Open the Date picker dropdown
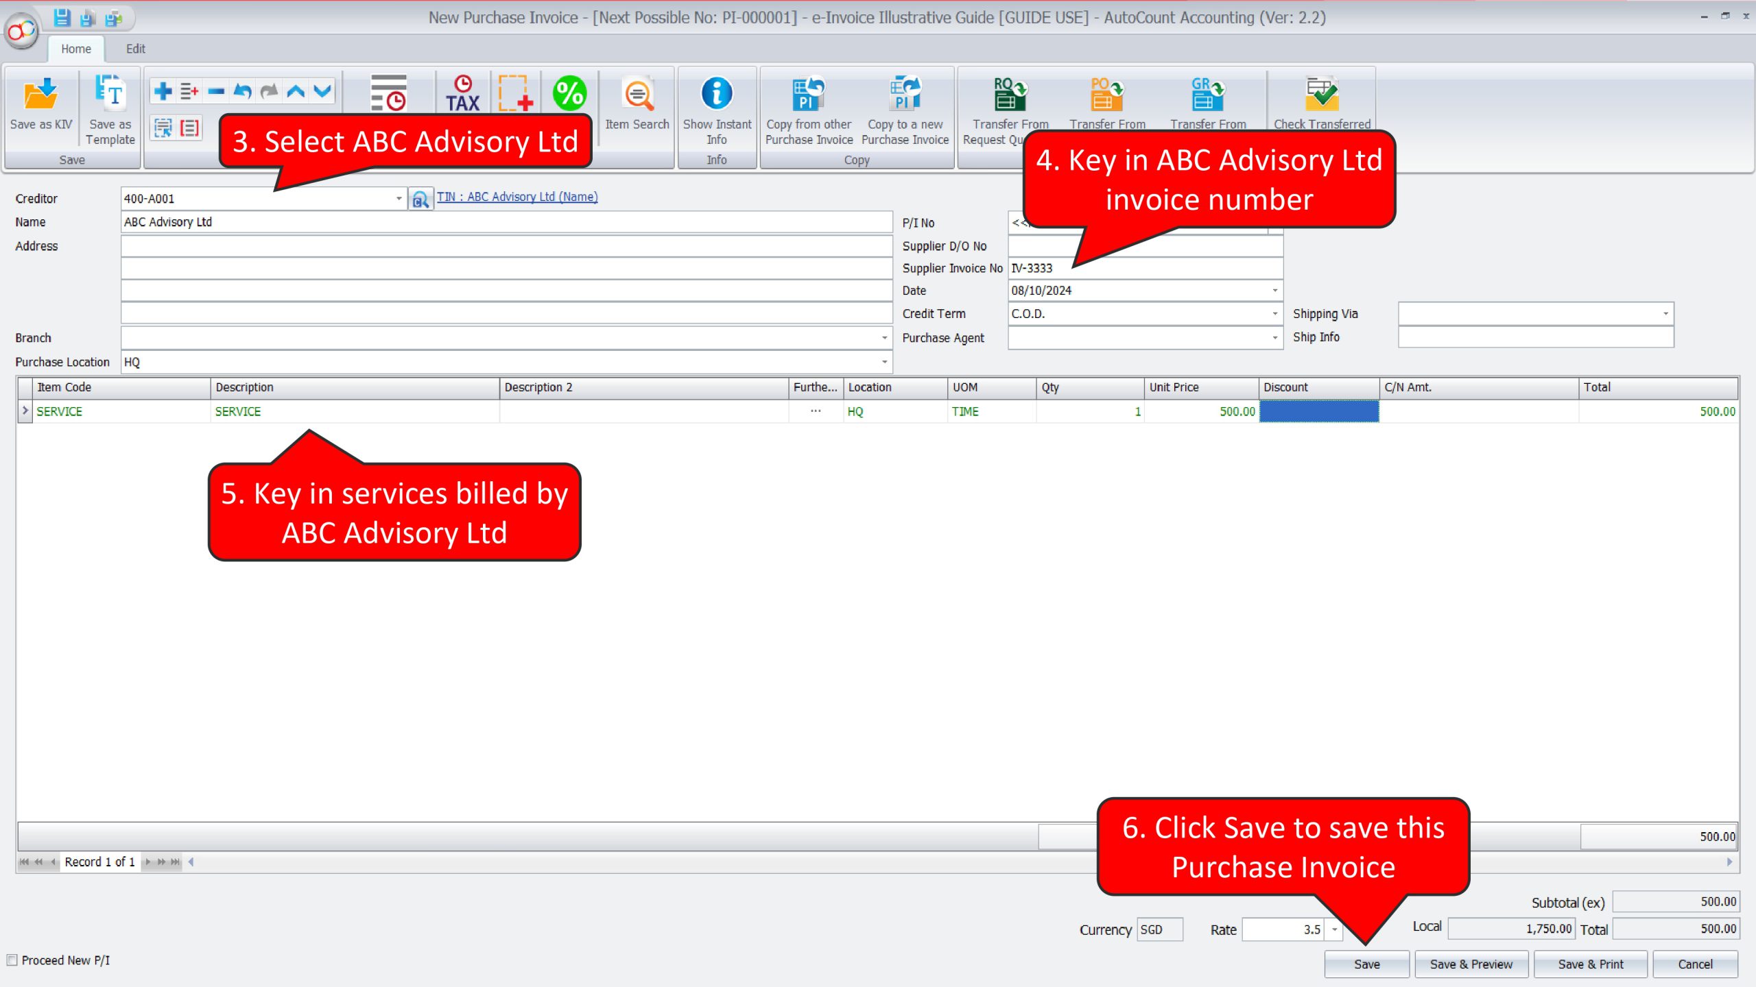1756x987 pixels. (1275, 291)
